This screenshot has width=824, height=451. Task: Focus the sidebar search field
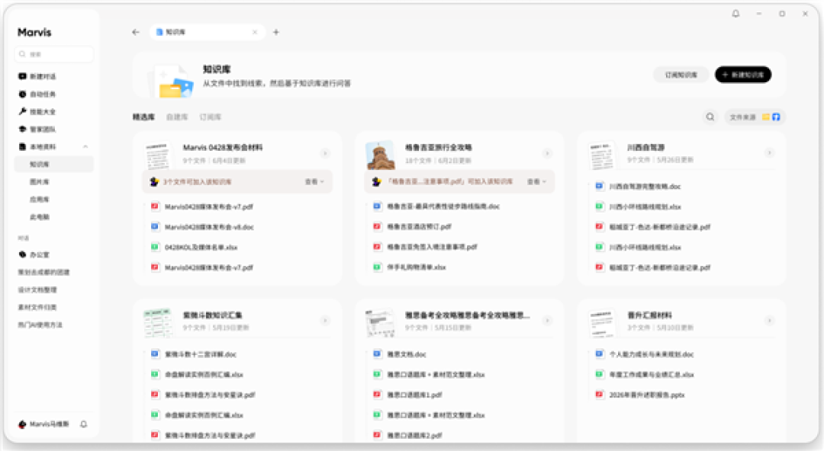click(x=54, y=54)
